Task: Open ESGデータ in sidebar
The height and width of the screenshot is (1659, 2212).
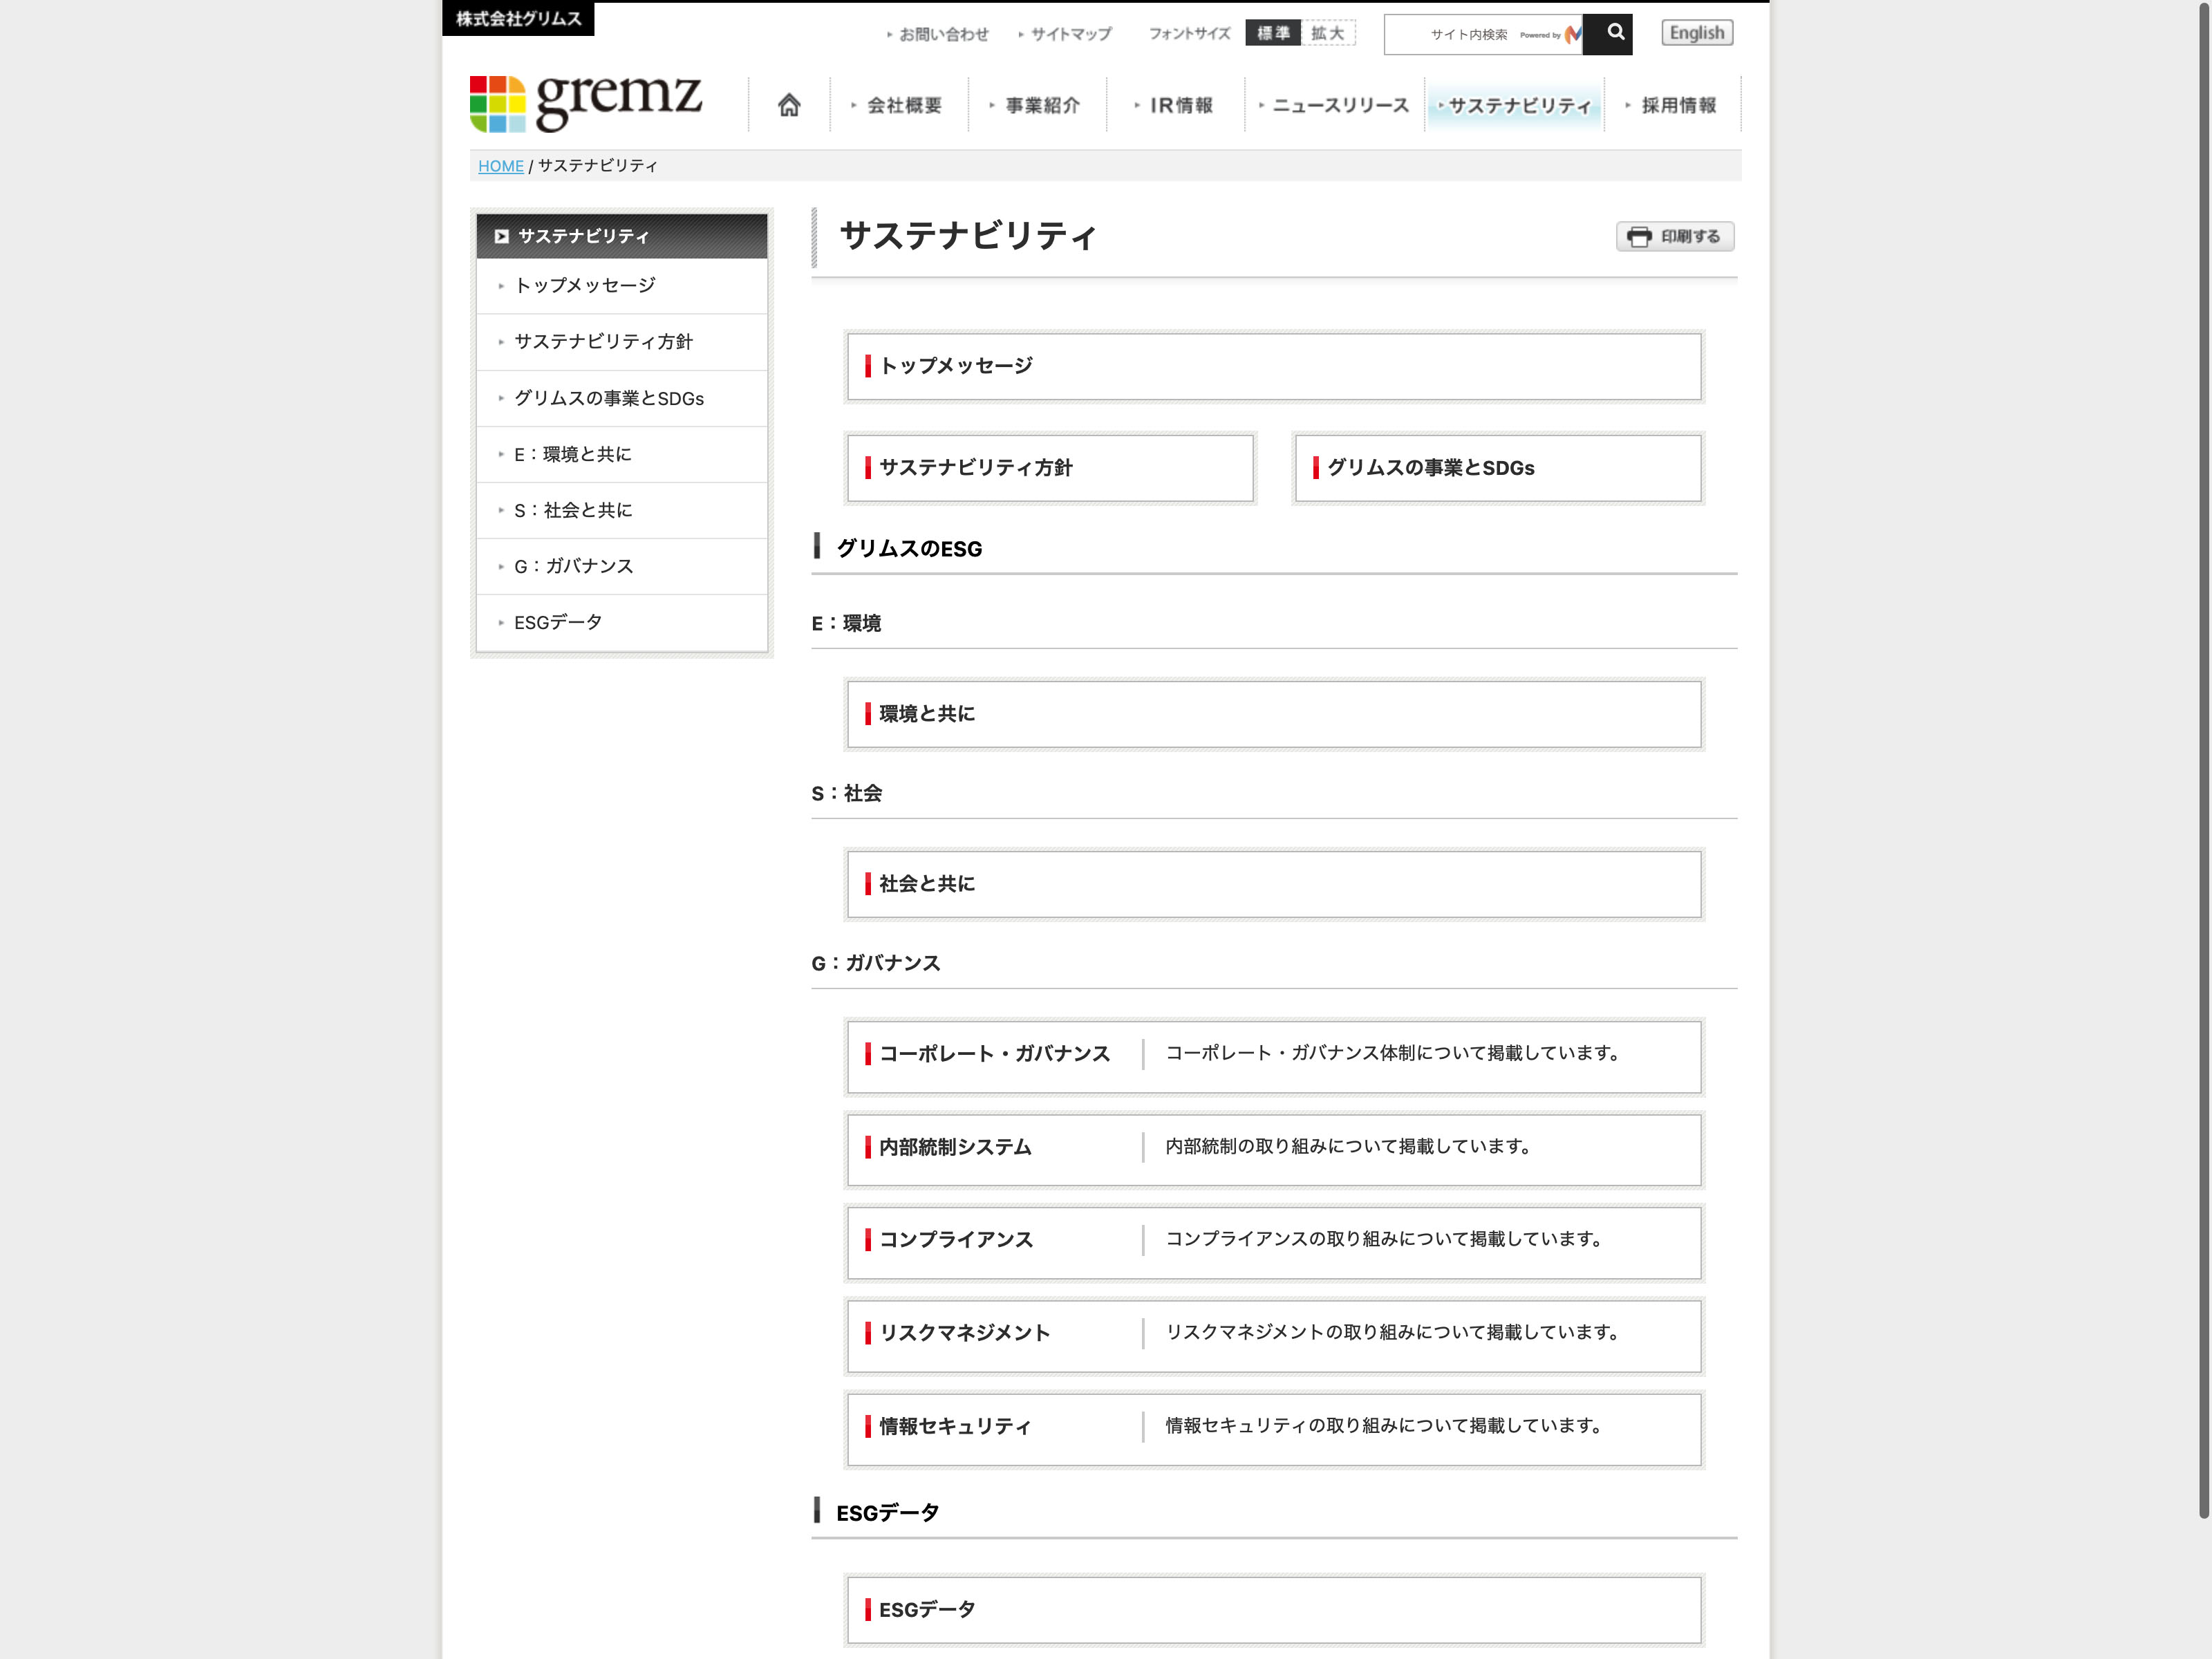Action: click(558, 622)
